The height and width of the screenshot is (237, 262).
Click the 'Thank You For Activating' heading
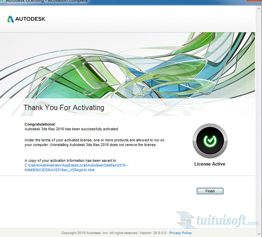[x=64, y=107]
